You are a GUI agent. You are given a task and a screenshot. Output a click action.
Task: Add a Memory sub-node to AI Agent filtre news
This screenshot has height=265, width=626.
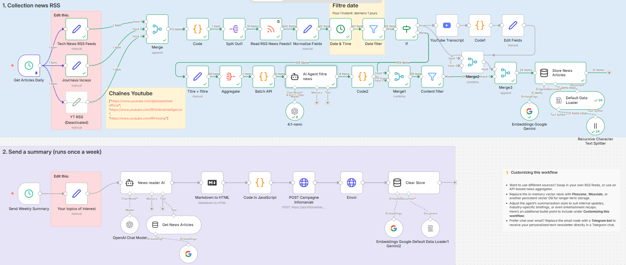pyautogui.click(x=316, y=103)
